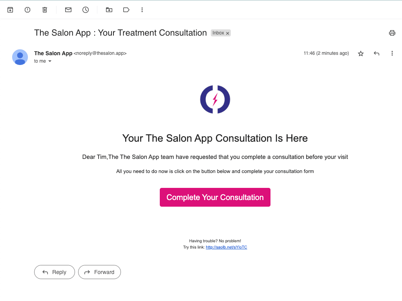Open the Move to folder icon
The height and width of the screenshot is (301, 402).
point(109,10)
